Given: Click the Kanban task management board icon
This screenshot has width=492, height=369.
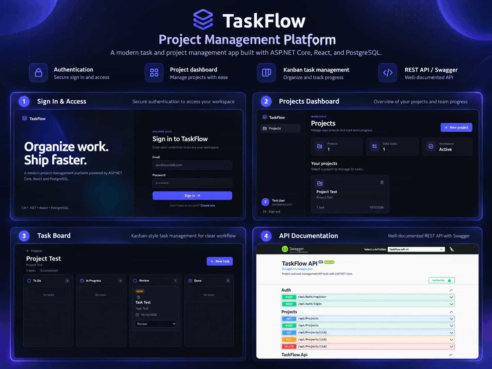Looking at the screenshot, I should coord(266,73).
